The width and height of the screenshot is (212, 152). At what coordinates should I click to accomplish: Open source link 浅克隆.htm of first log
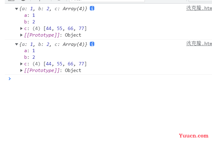click(x=199, y=8)
